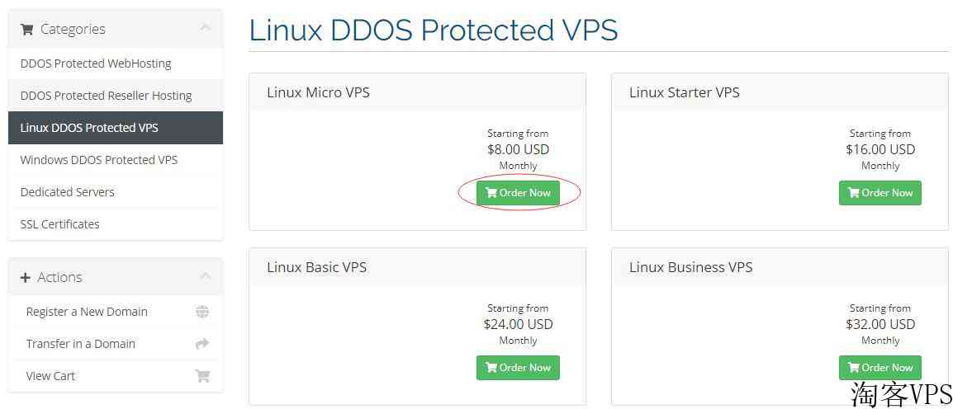Click the globe icon for Register a New Domain
This screenshot has height=409, width=953.
pos(202,312)
